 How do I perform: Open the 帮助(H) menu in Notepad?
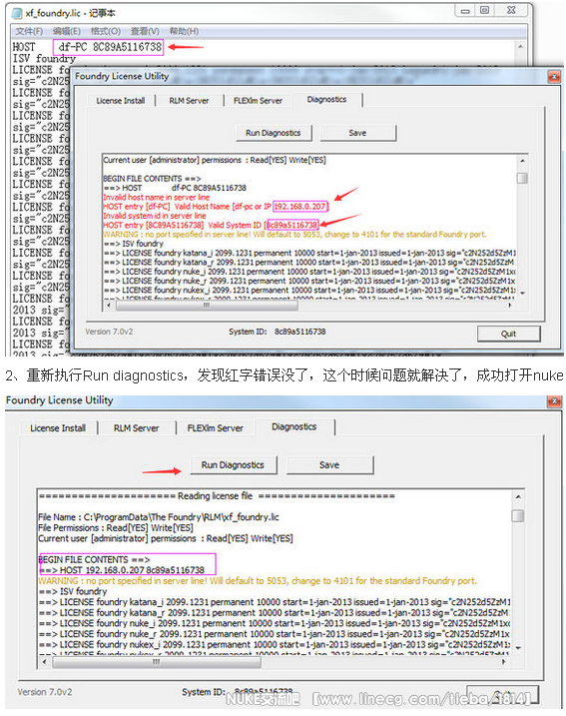(x=184, y=31)
